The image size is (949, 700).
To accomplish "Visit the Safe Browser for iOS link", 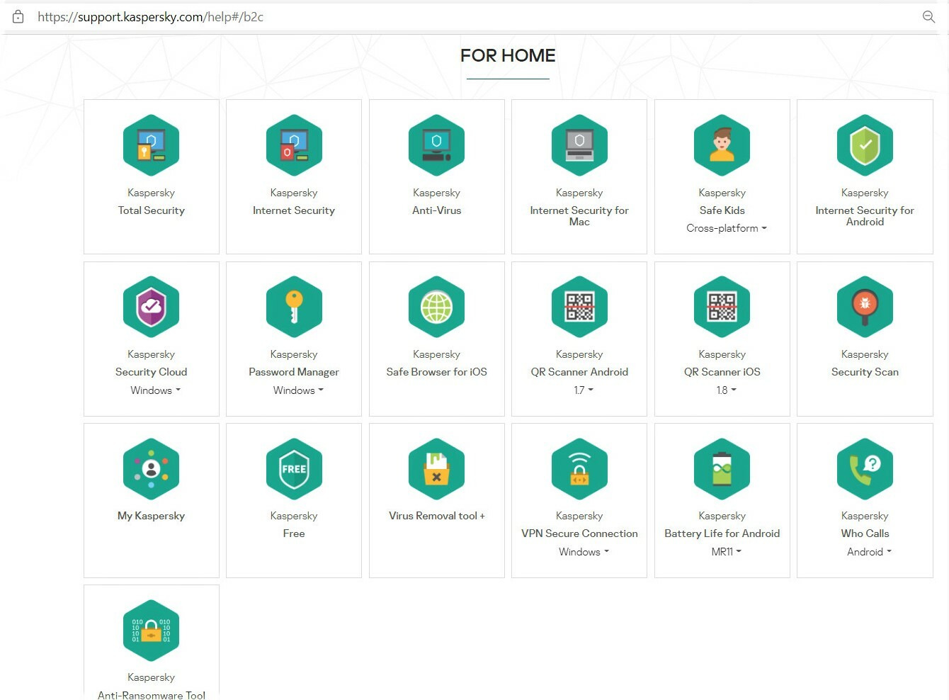I will click(x=436, y=372).
